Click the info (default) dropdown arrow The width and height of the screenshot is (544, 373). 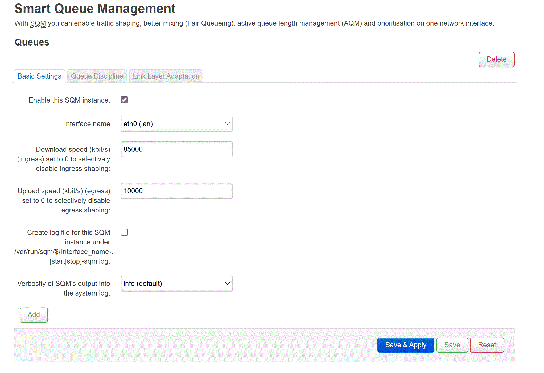227,284
